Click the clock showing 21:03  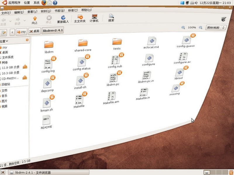pyautogui.click(x=215, y=3)
